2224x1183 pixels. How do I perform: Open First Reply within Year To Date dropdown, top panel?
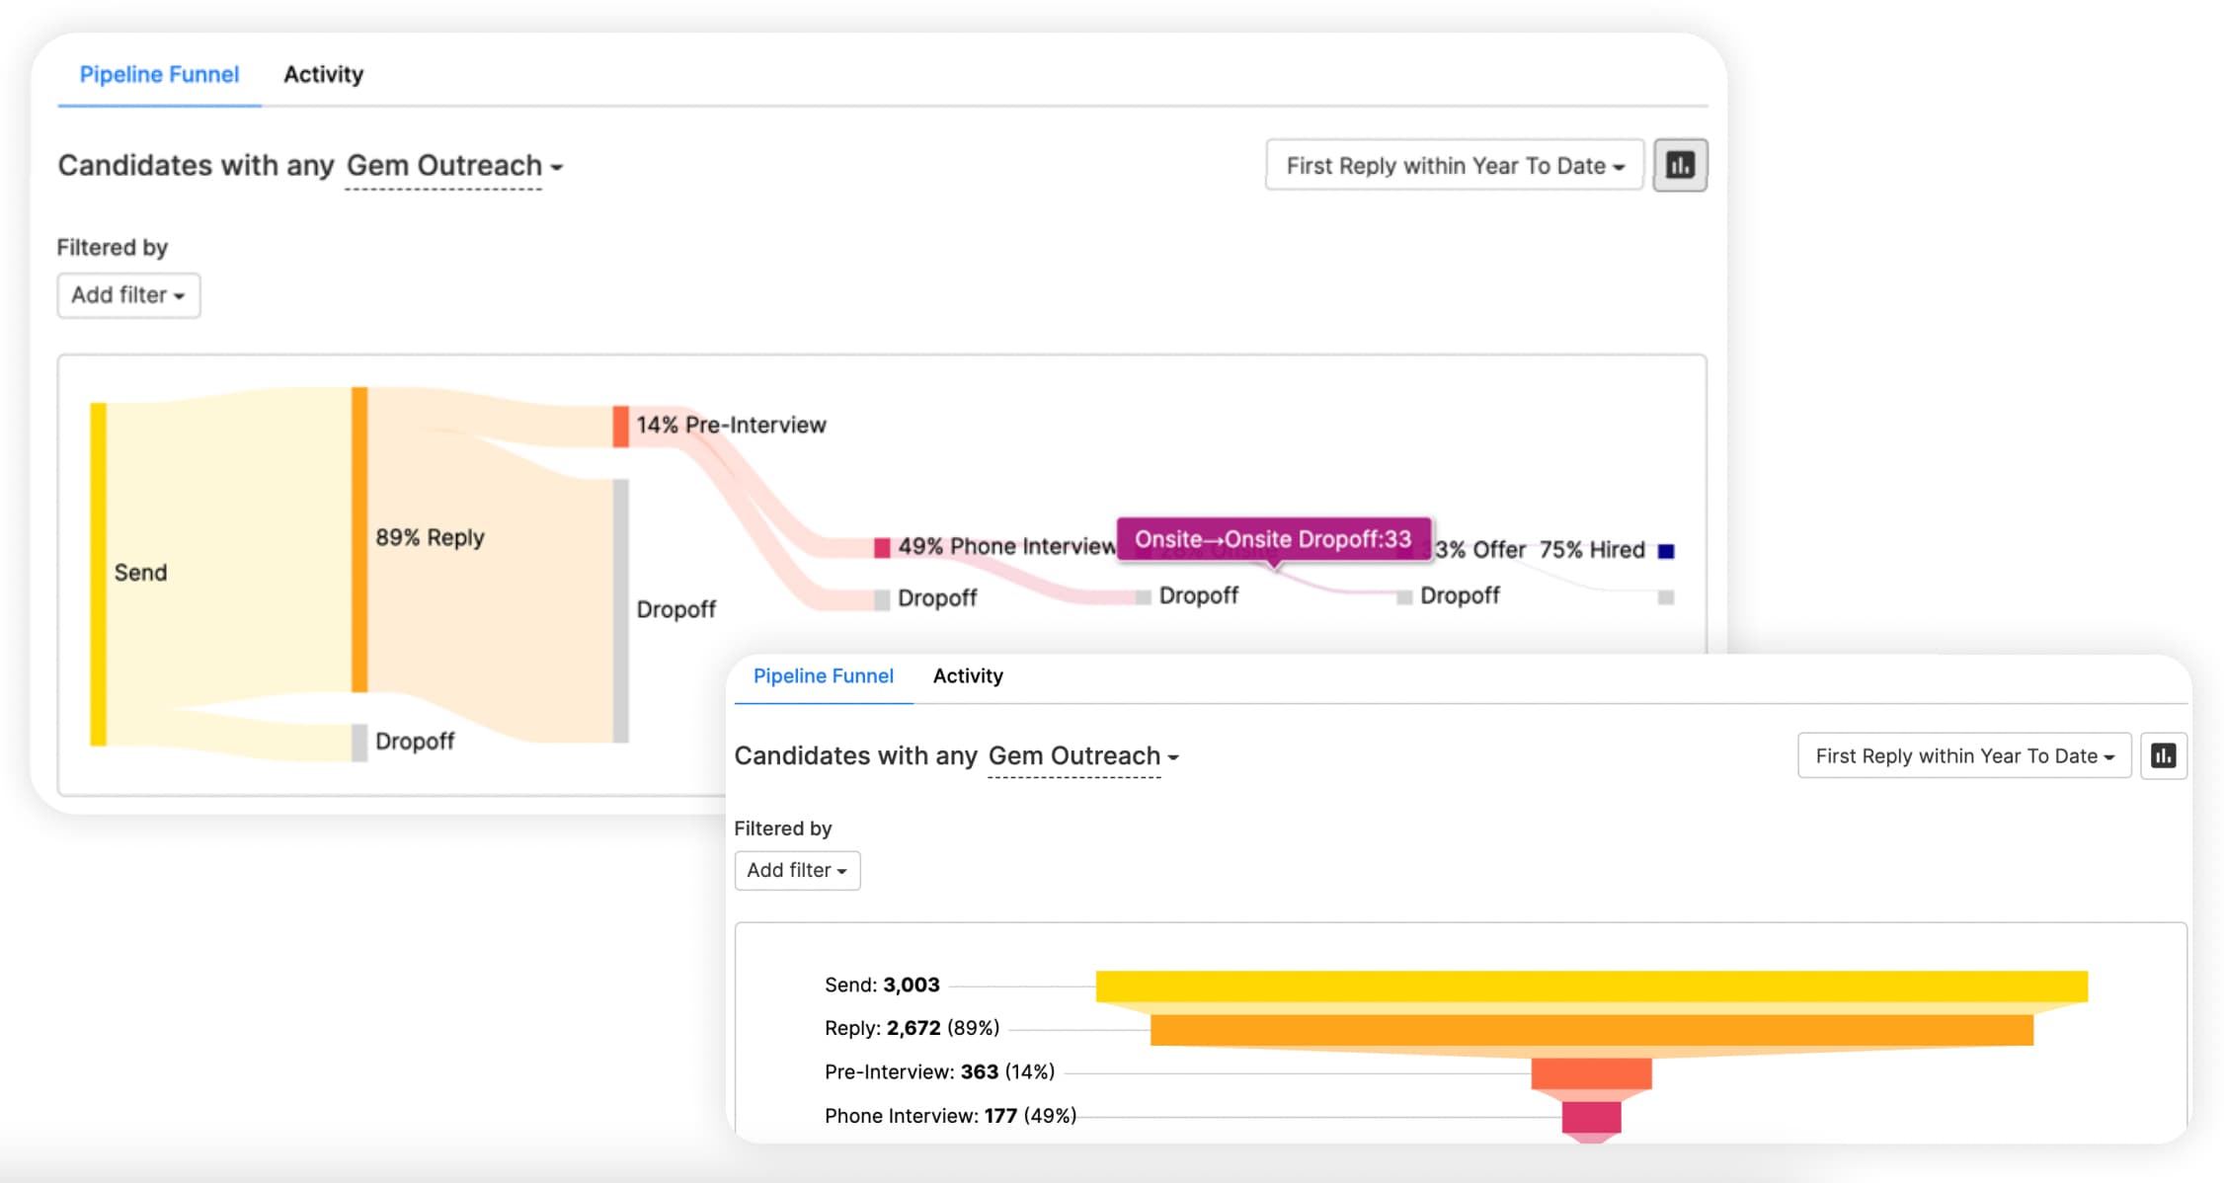point(1454,166)
